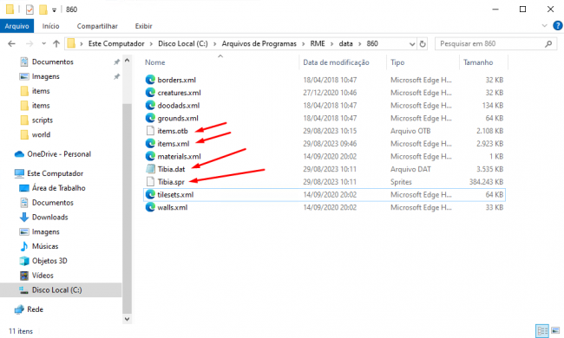This screenshot has height=338, width=564.
Task: Switch to details view layout icon
Action: (x=542, y=330)
